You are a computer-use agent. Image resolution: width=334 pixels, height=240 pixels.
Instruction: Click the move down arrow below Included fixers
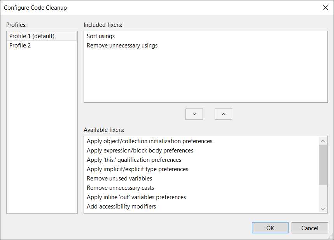(194, 114)
